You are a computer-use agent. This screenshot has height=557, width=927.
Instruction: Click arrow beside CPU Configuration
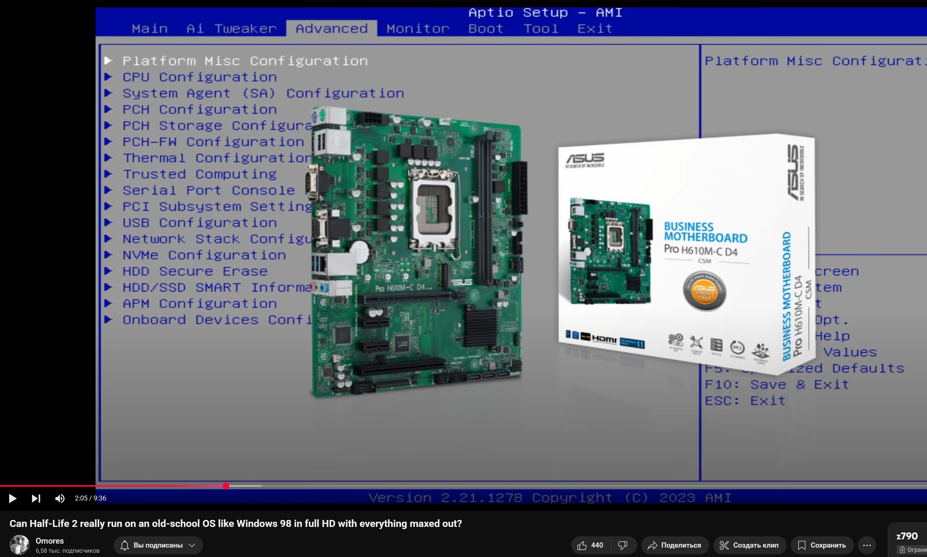[108, 77]
